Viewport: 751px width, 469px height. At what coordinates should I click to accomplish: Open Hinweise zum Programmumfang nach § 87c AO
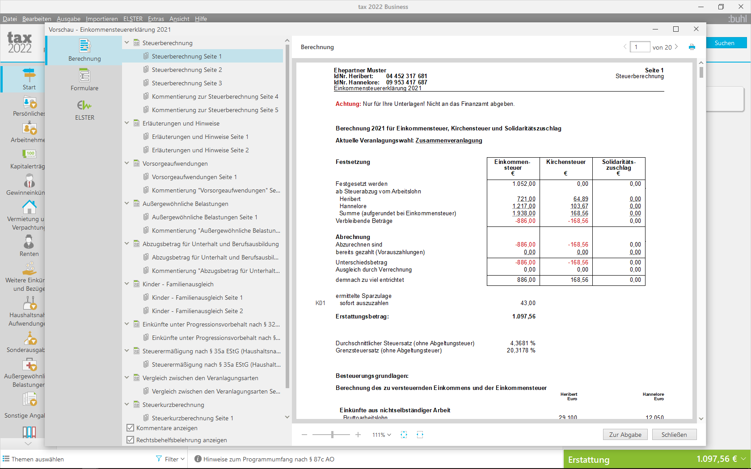tap(264, 459)
